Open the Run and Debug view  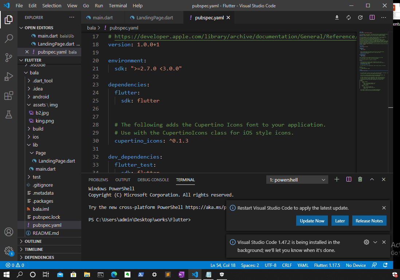pos(9,76)
